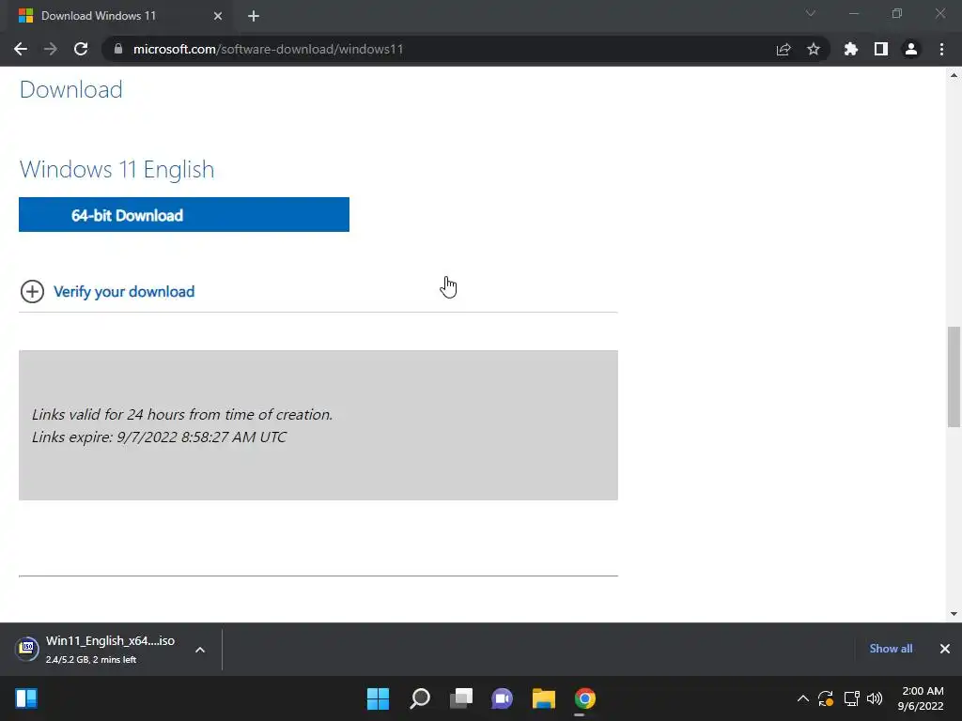The height and width of the screenshot is (721, 962).
Task: Select Chrome icon in the taskbar
Action: pos(584,698)
